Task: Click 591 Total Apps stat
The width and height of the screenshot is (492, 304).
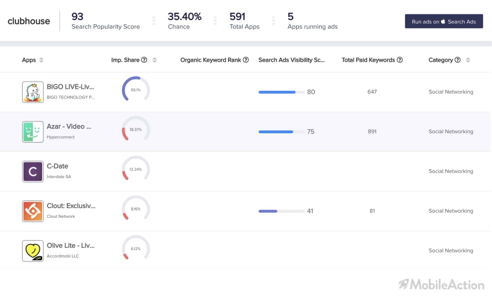Action: [x=245, y=21]
